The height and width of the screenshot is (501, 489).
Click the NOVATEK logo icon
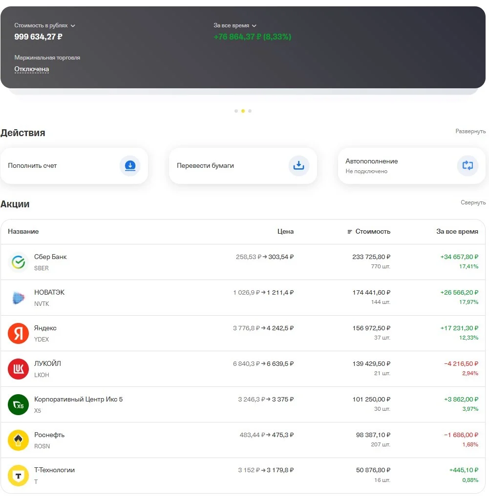pyautogui.click(x=18, y=298)
